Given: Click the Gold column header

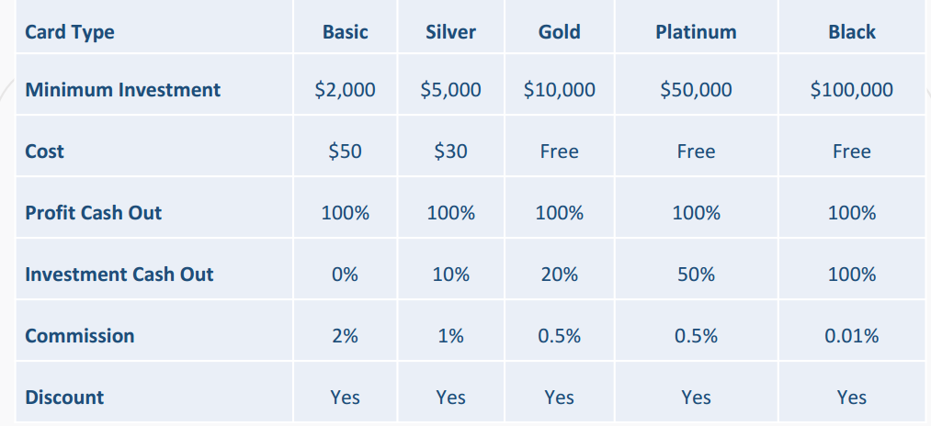Looking at the screenshot, I should pyautogui.click(x=560, y=32).
